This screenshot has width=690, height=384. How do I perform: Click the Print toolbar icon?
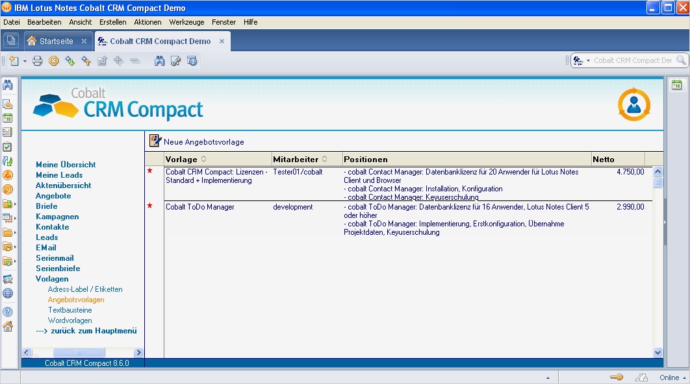(38, 61)
